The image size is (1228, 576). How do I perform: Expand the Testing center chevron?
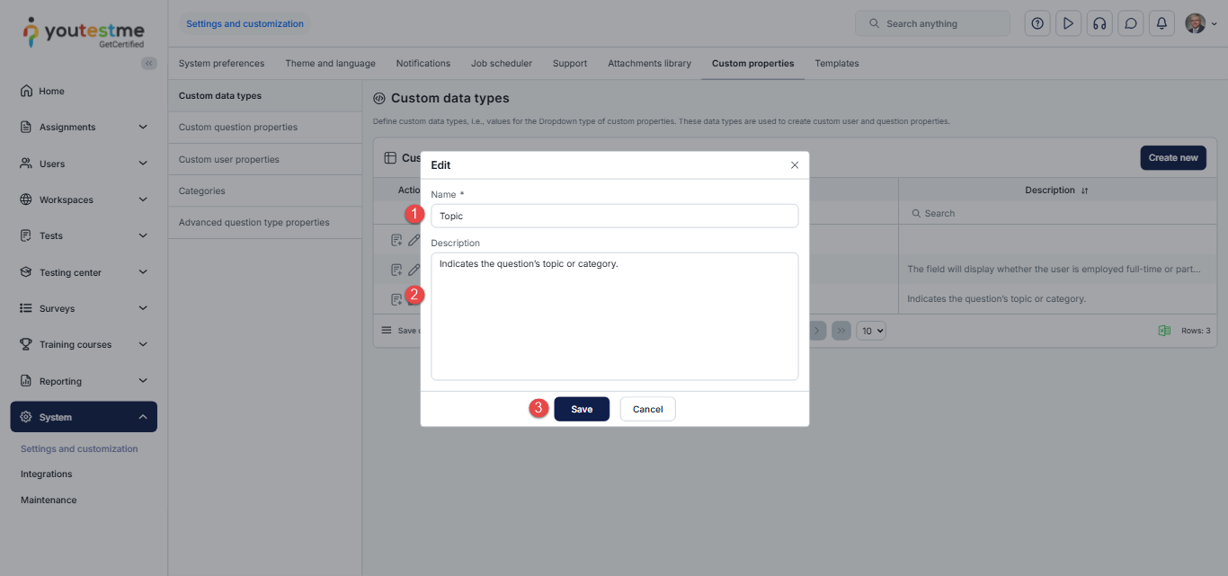pyautogui.click(x=143, y=272)
